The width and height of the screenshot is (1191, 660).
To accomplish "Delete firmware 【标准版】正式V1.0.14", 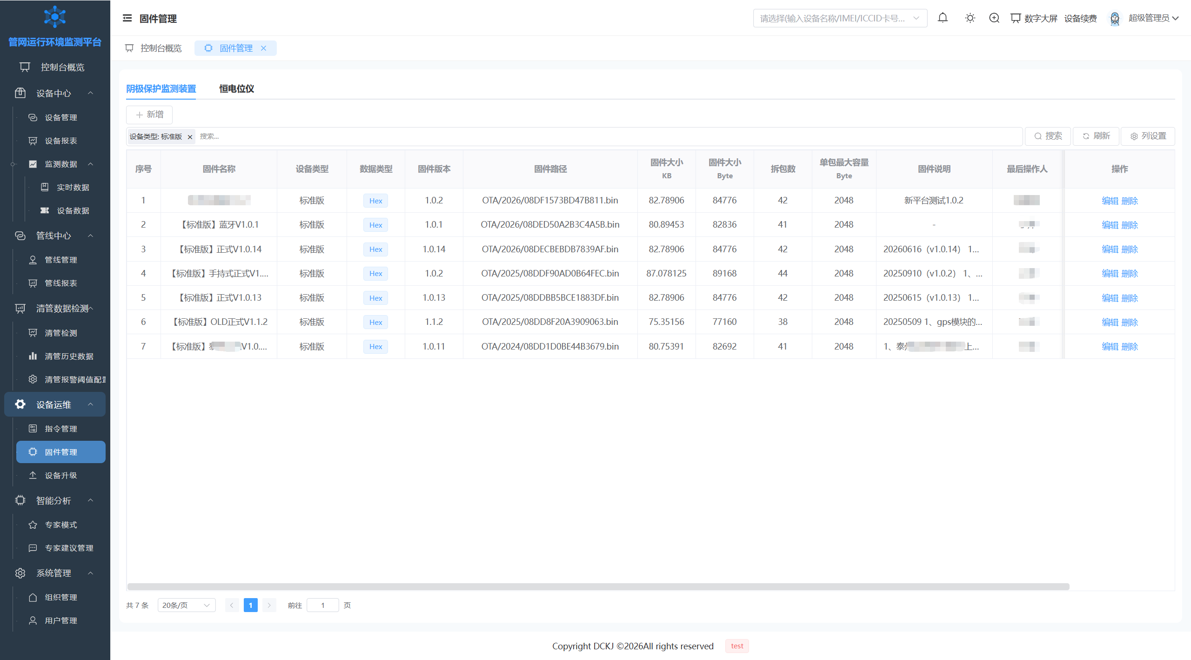I will coord(1130,249).
